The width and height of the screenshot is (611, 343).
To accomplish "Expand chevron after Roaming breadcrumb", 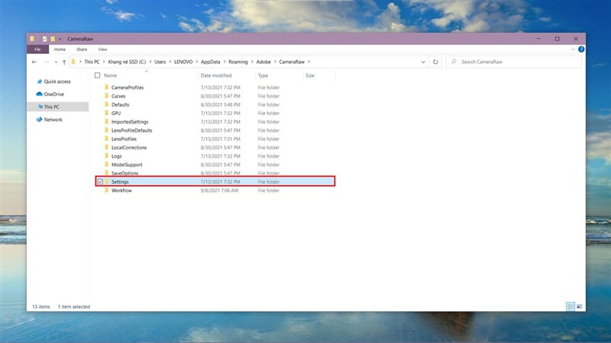I will 252,62.
